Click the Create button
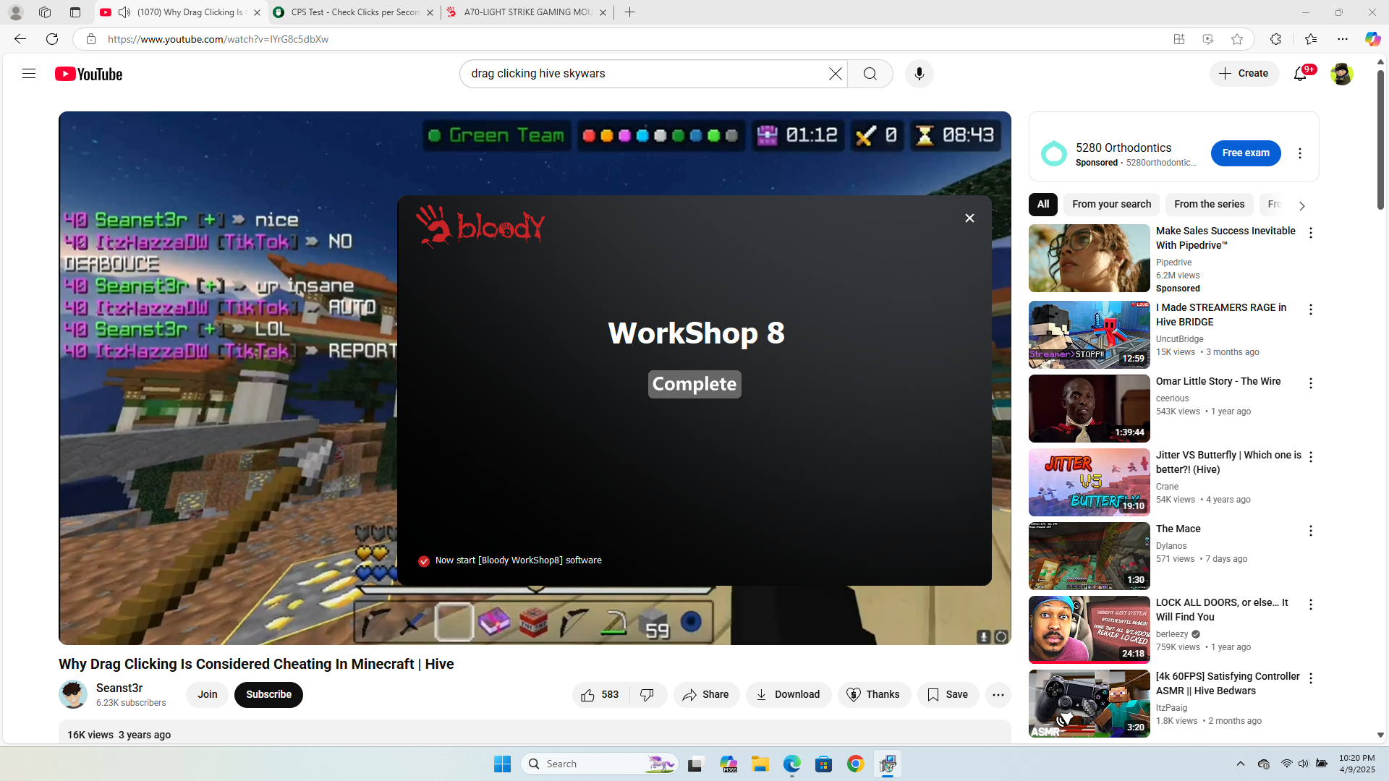The width and height of the screenshot is (1389, 781). point(1244,74)
